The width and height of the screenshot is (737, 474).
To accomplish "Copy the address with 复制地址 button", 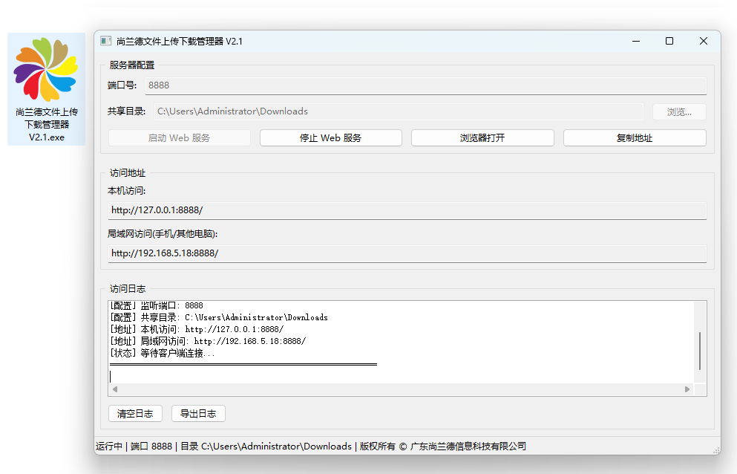I will pos(635,138).
